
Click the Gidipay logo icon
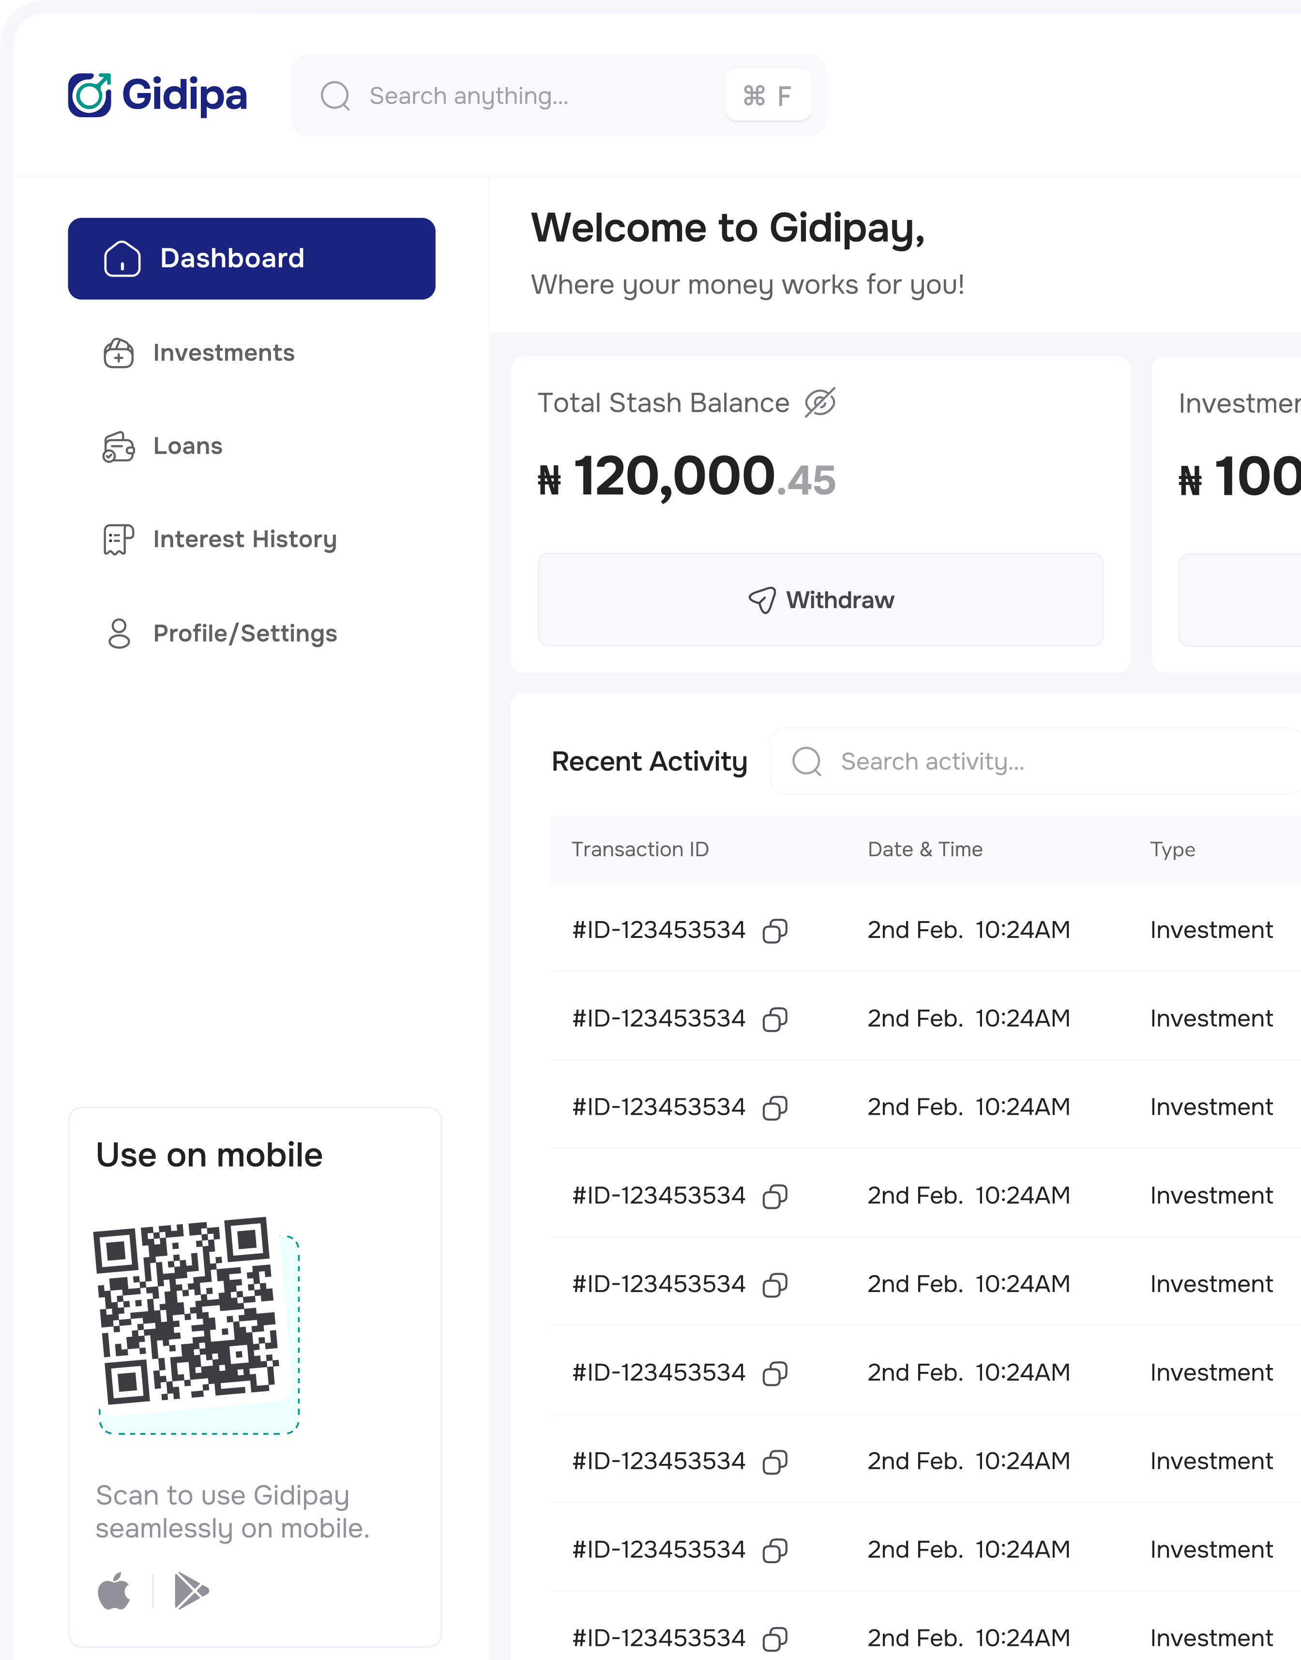[90, 95]
